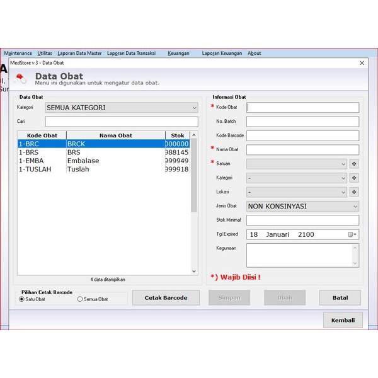Click the Stok column header

(178, 135)
